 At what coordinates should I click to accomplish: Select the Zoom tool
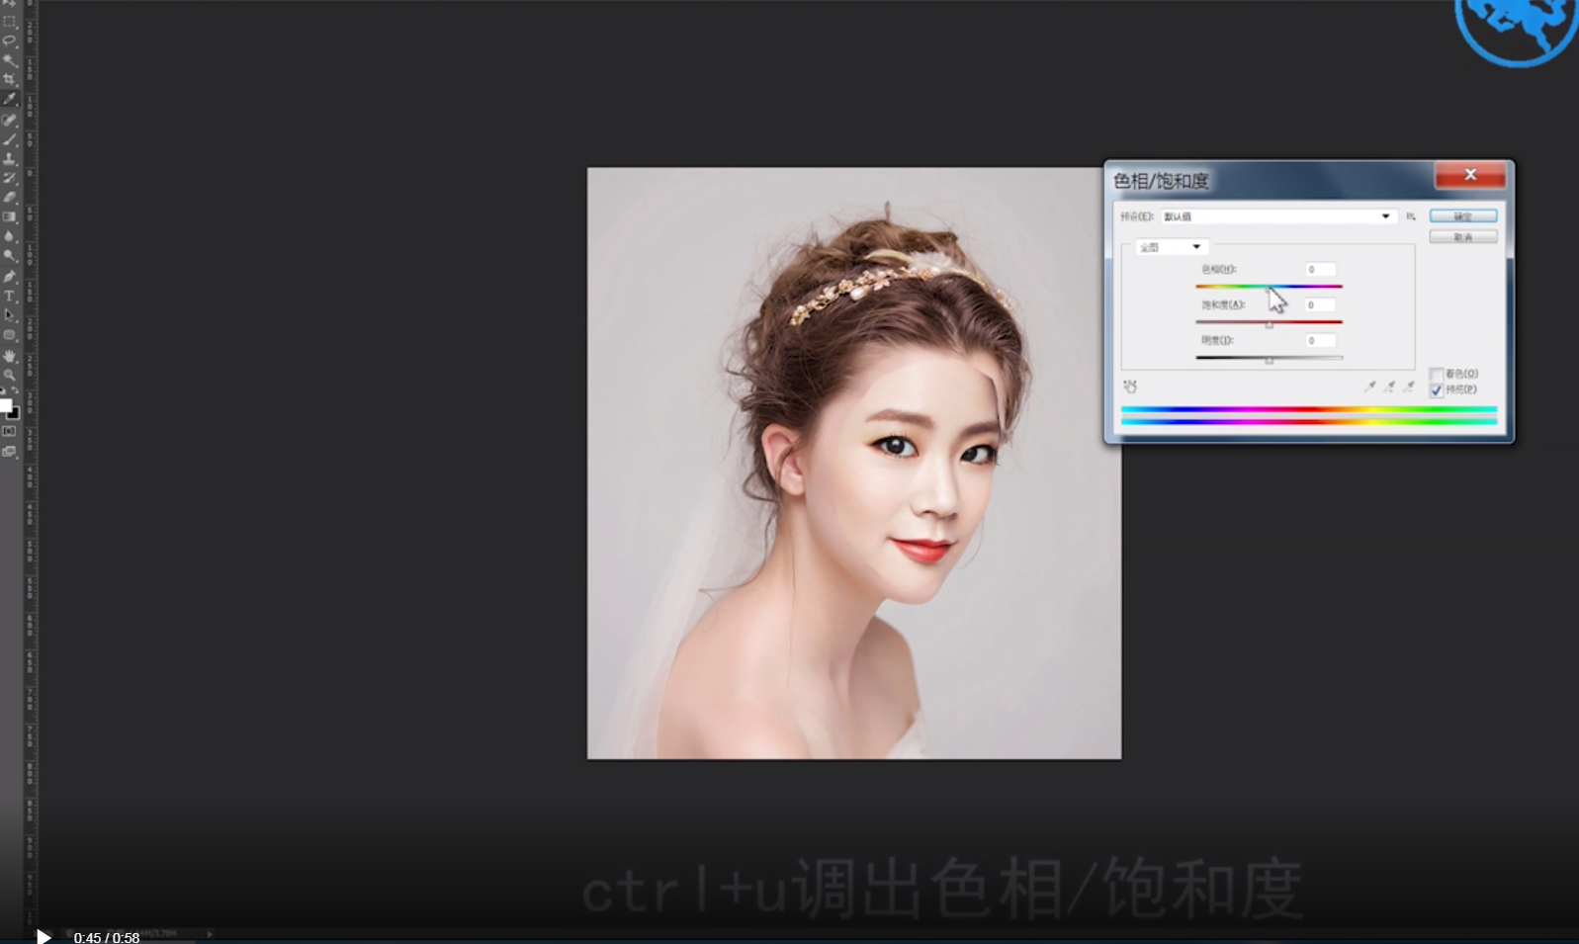pos(10,376)
